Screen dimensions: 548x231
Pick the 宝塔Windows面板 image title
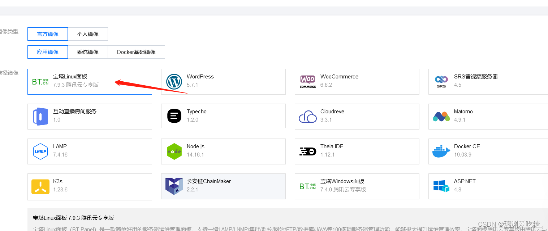point(342,181)
